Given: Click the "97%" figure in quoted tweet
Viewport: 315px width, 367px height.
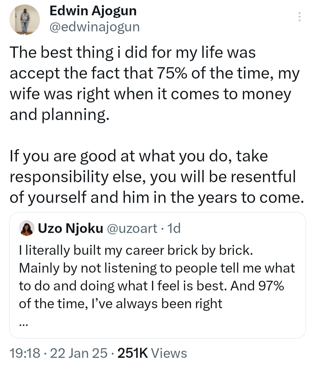Looking at the screenshot, I should 271,286.
